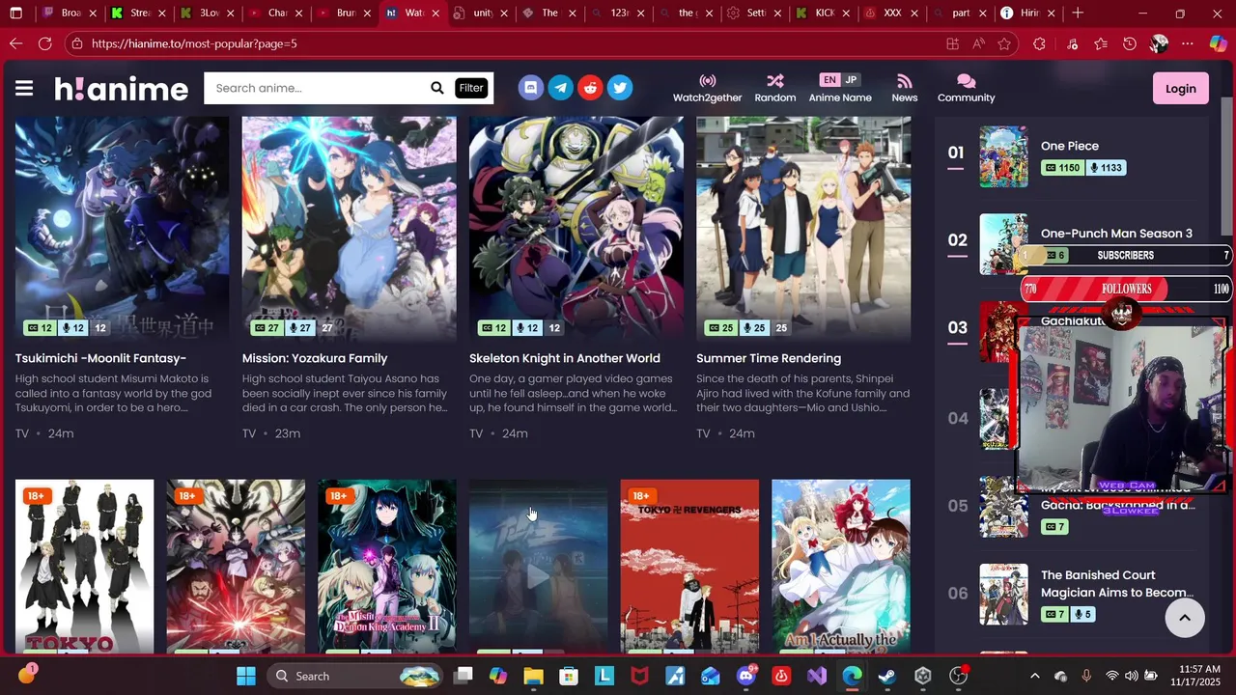Image resolution: width=1236 pixels, height=695 pixels.
Task: Pick a Random anime
Action: pos(774,88)
